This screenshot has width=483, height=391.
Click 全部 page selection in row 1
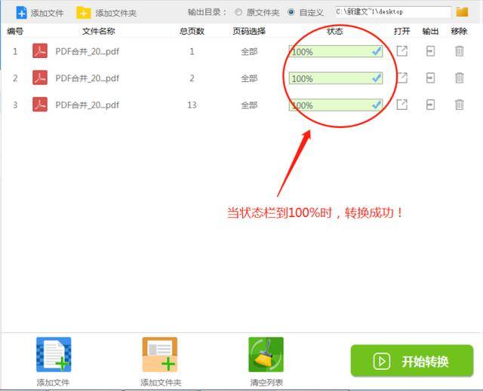[249, 51]
